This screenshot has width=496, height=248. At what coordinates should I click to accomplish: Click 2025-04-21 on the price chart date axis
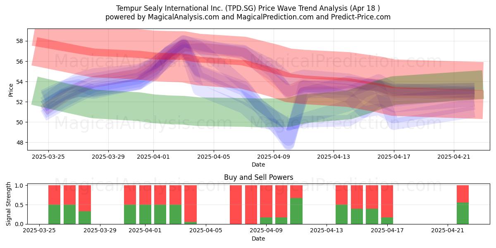(x=454, y=157)
